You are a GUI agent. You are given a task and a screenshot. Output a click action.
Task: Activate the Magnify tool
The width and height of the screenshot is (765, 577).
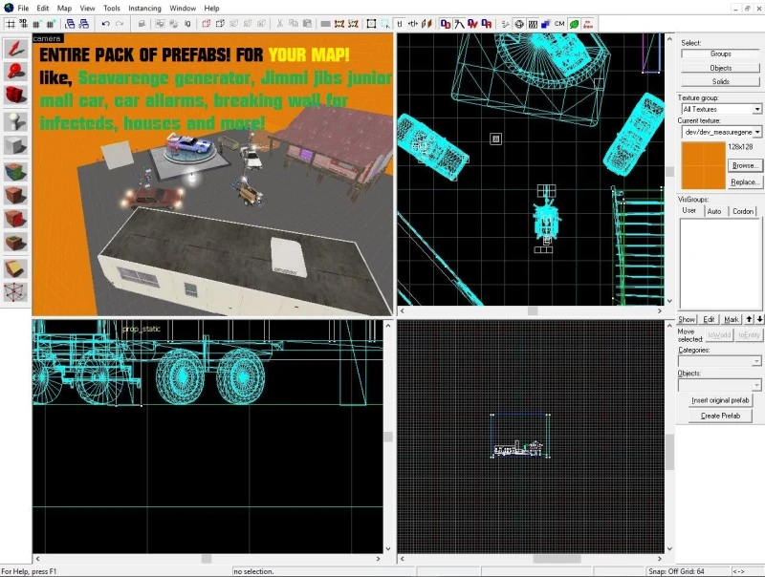tap(15, 71)
